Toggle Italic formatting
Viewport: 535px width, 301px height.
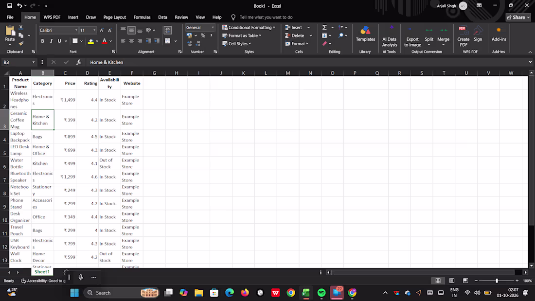(51, 41)
